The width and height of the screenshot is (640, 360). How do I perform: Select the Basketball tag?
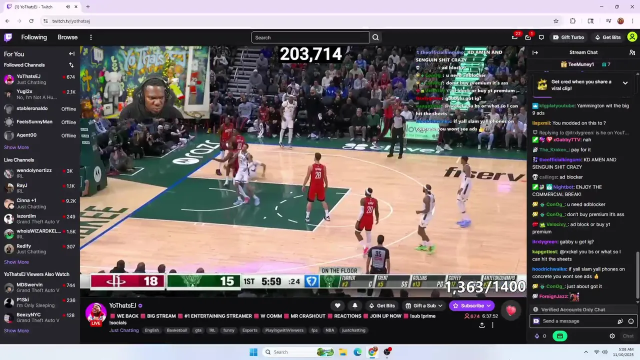point(177,330)
